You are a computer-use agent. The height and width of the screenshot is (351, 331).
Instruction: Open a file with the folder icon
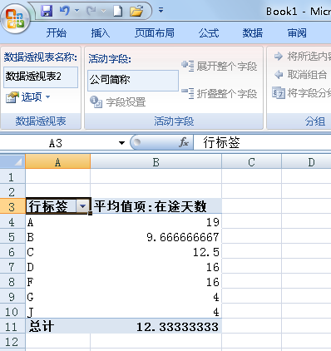[x=136, y=11]
